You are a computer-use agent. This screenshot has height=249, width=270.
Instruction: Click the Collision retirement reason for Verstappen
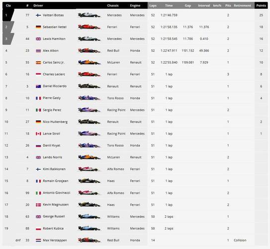(240, 240)
